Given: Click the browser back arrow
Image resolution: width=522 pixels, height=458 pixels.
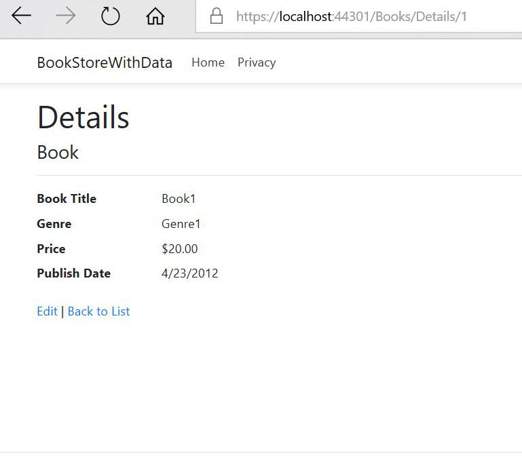Looking at the screenshot, I should point(21,16).
